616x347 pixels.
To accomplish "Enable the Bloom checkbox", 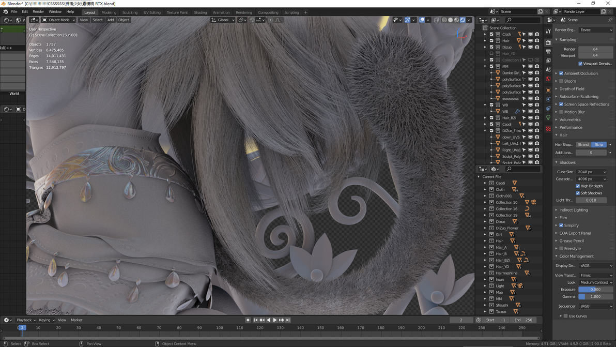I will click(561, 81).
